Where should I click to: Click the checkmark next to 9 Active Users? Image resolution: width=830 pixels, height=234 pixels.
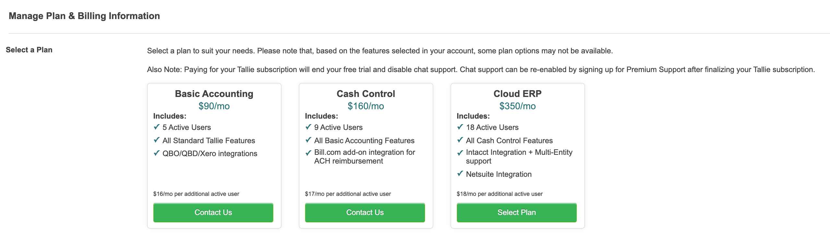[308, 127]
